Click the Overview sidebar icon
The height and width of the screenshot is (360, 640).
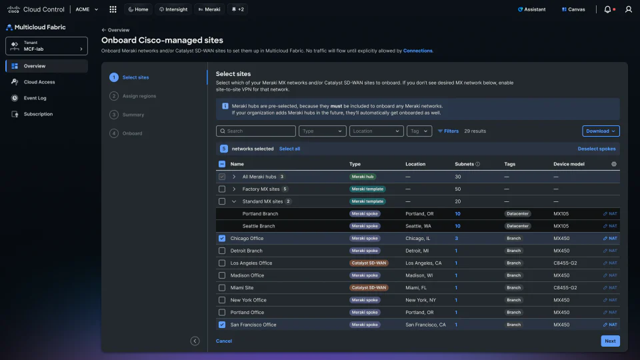[15, 66]
